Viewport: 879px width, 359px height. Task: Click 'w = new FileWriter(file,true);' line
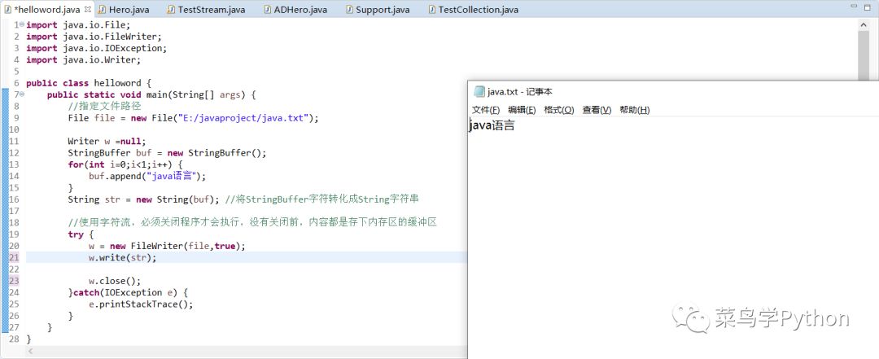167,246
